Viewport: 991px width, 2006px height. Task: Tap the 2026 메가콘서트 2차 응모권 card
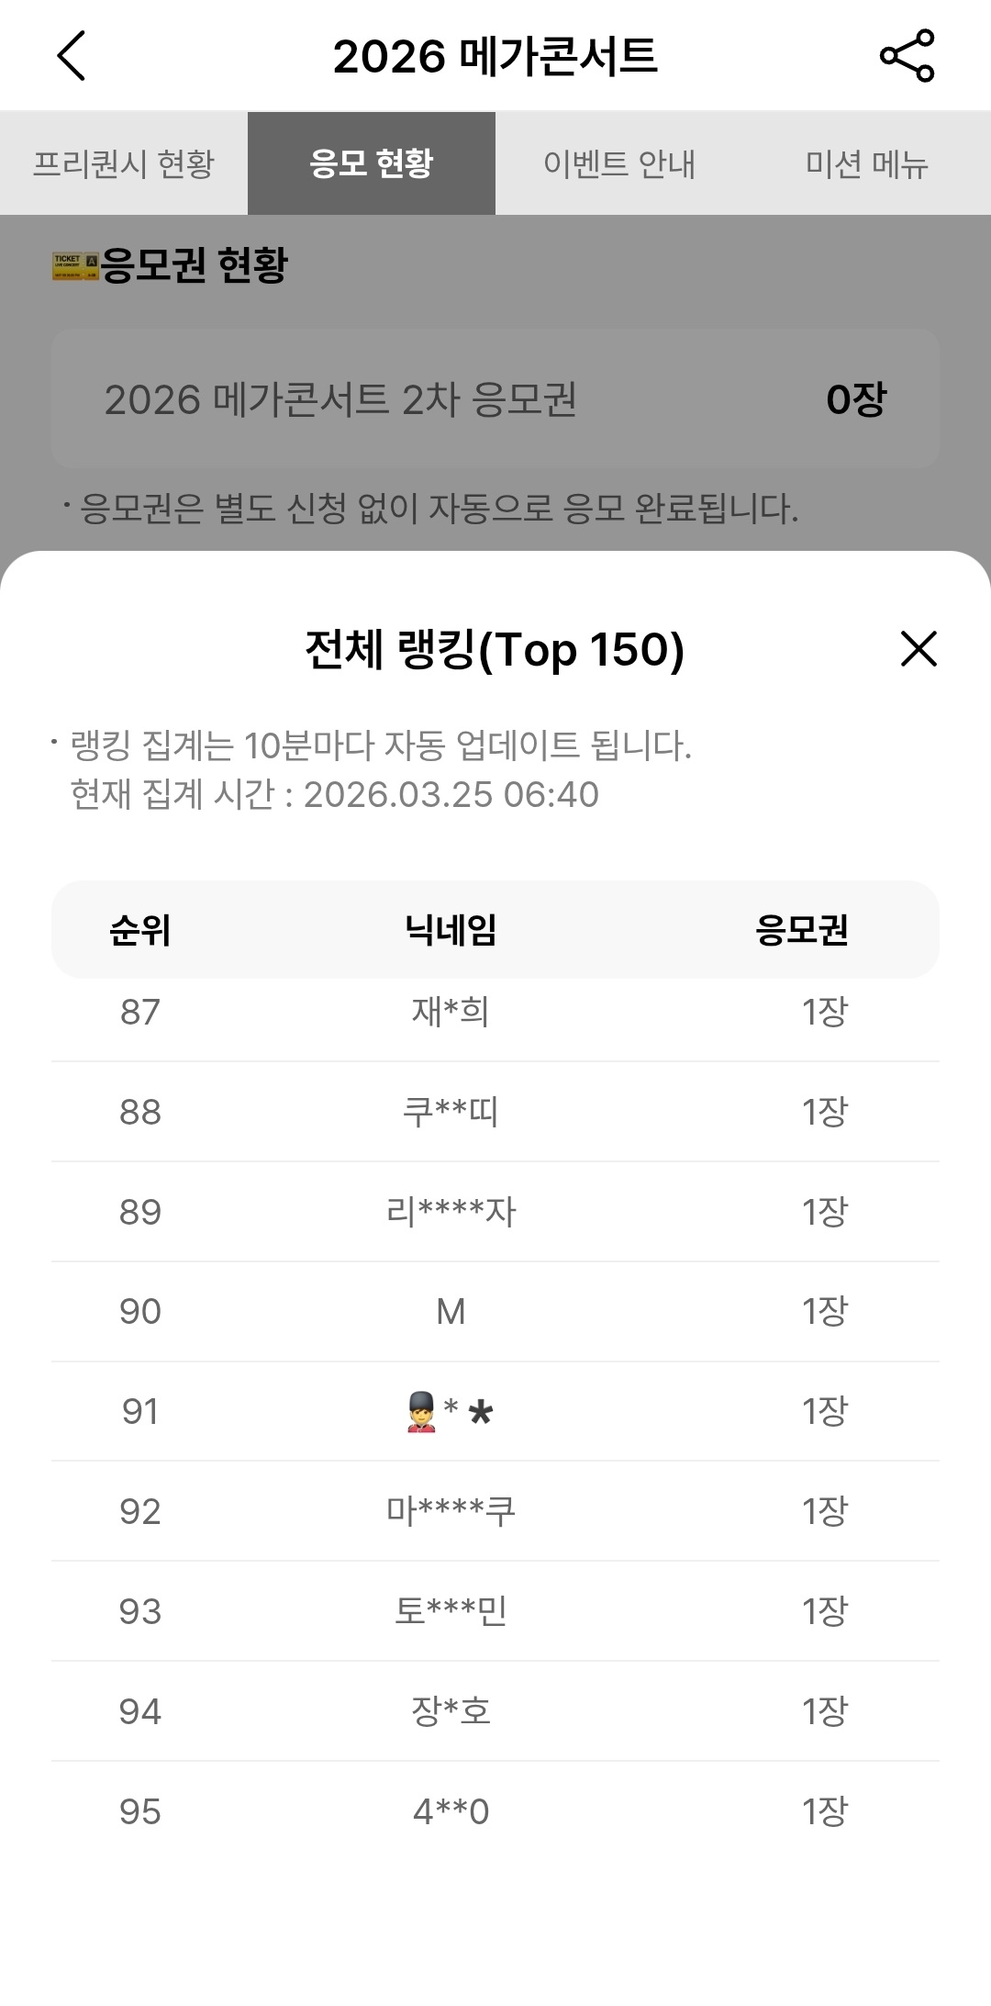pyautogui.click(x=495, y=399)
